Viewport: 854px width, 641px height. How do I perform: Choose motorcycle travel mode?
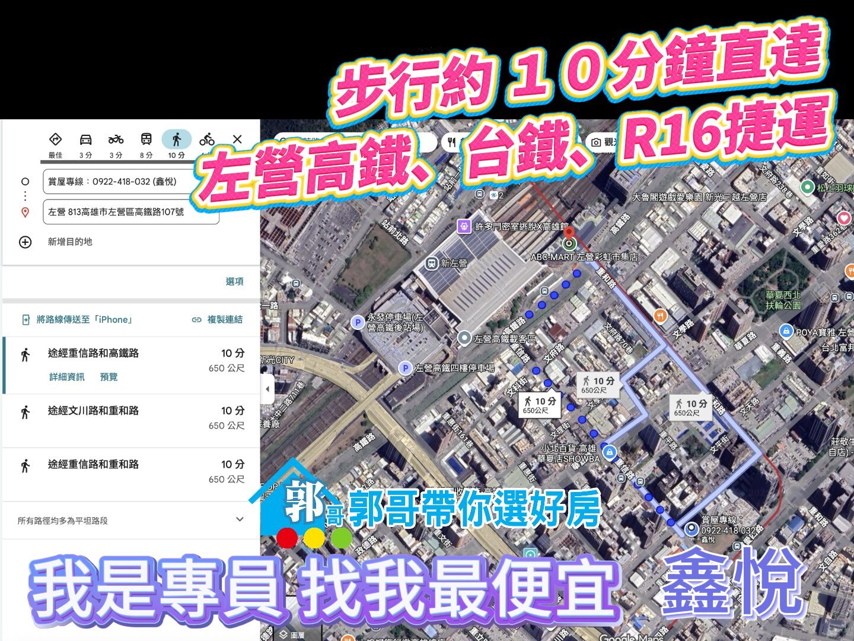(x=116, y=140)
